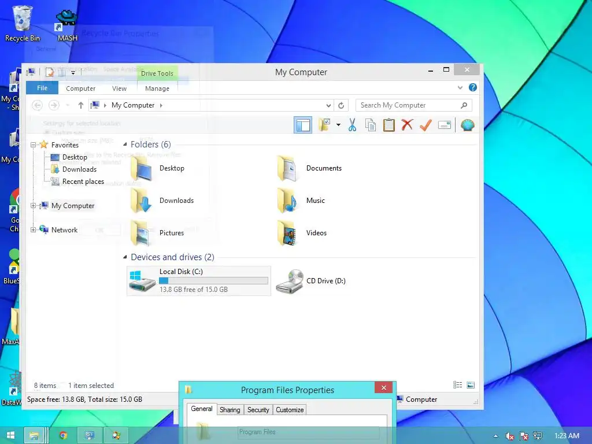This screenshot has height=444, width=592.
Task: Click into Search My Computer field
Action: pyautogui.click(x=414, y=105)
